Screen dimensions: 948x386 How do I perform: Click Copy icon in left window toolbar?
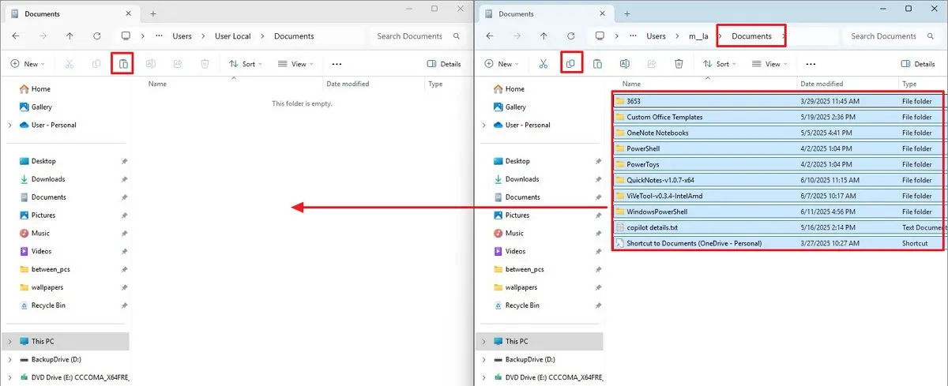[96, 64]
